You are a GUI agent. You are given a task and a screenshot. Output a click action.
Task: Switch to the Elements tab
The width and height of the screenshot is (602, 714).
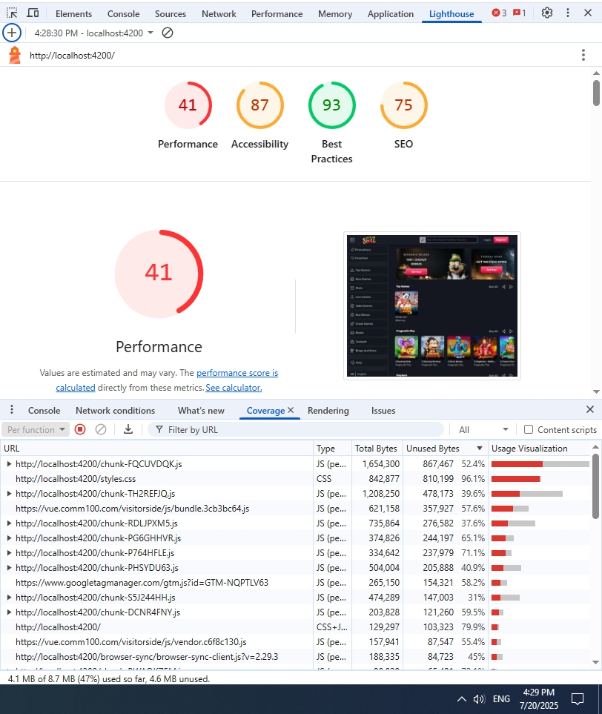74,13
